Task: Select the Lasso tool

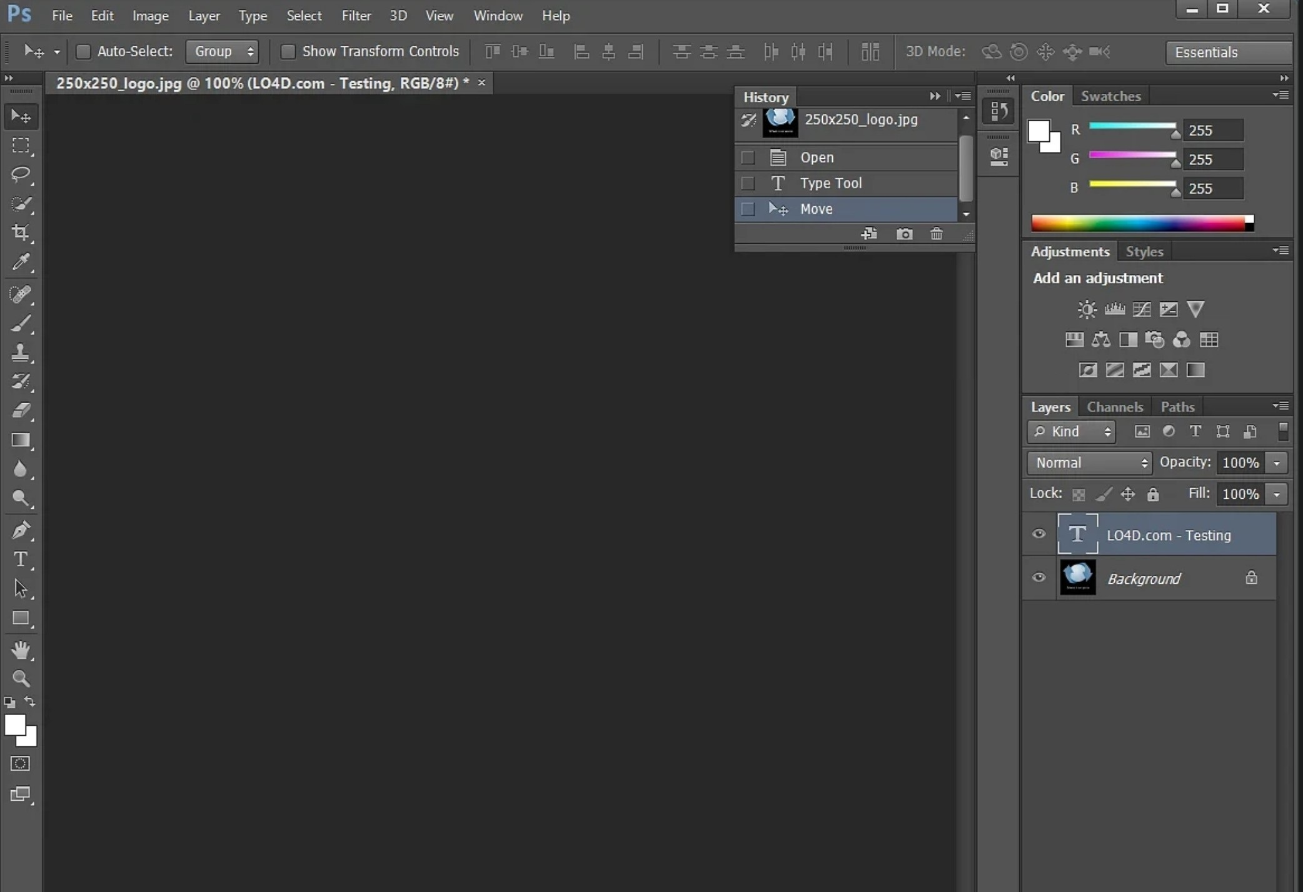Action: (21, 174)
